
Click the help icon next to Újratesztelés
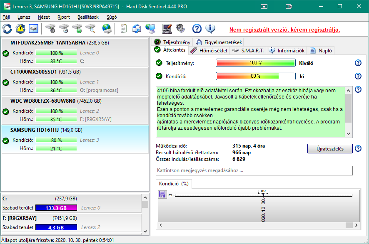(358, 148)
